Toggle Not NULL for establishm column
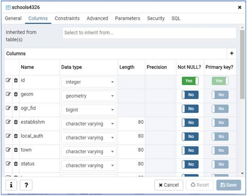247x196 pixels. click(x=190, y=123)
